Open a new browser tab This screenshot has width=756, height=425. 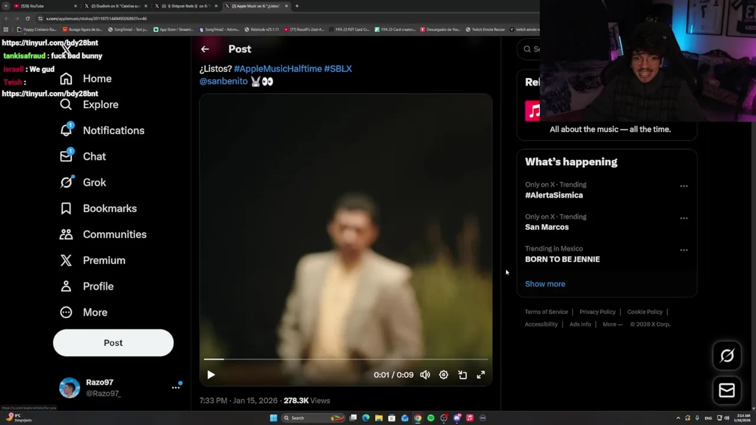pyautogui.click(x=297, y=6)
